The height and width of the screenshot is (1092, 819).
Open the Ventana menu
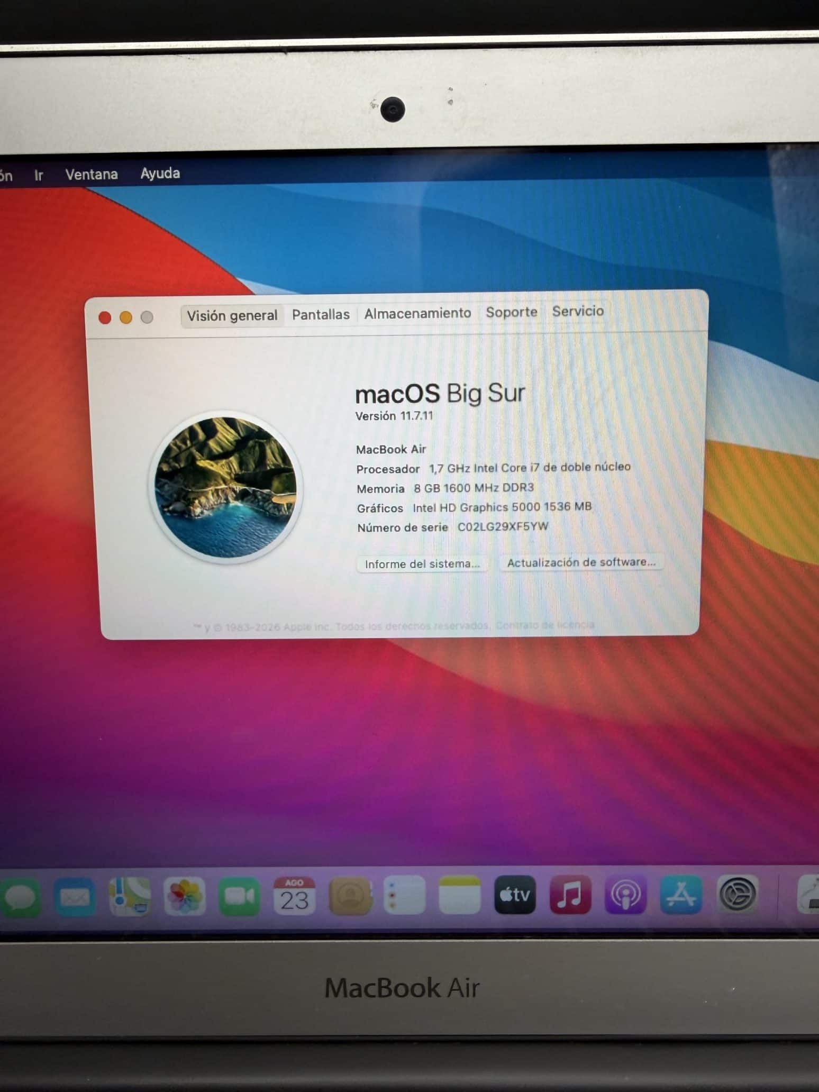[91, 174]
